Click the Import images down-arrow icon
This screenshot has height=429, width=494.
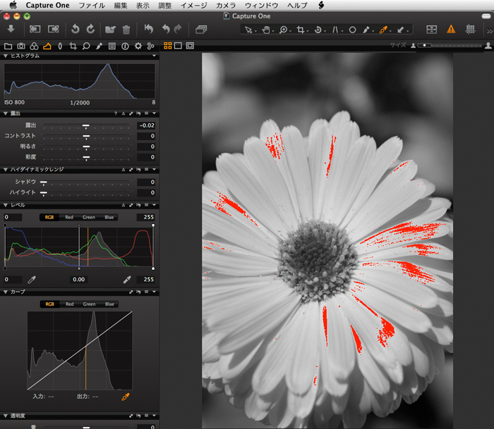[11, 29]
